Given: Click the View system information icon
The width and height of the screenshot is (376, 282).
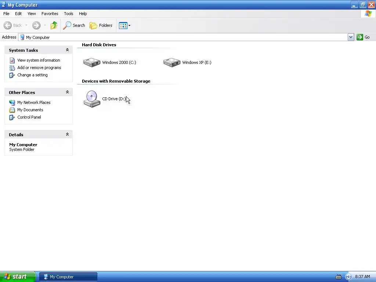Looking at the screenshot, I should pos(12,61).
